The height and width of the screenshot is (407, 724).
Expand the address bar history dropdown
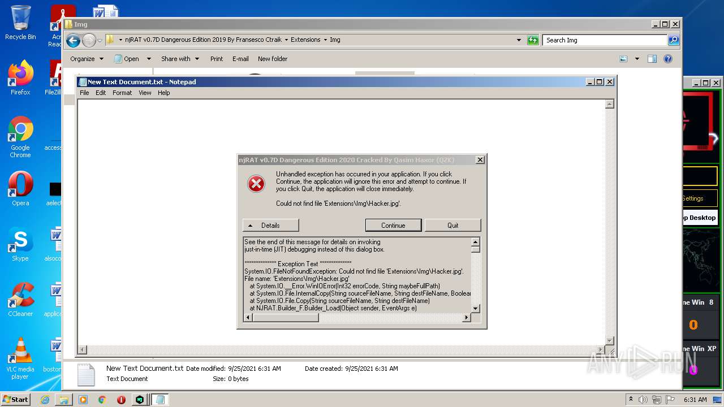pos(519,40)
